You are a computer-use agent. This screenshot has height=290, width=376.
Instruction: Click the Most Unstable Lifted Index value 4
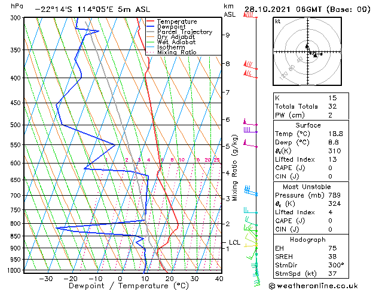pos(331,212)
